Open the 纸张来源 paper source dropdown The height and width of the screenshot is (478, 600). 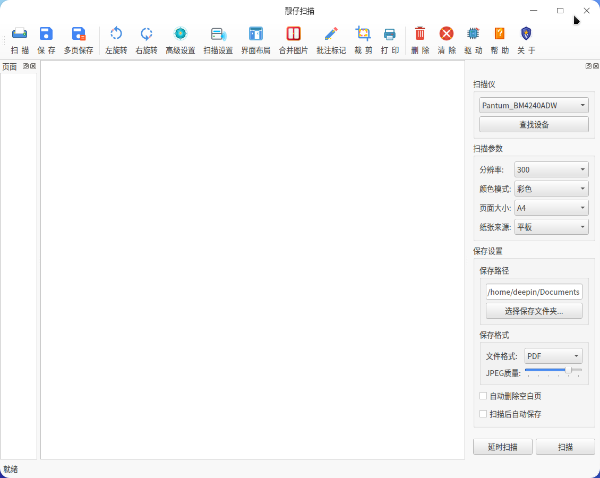pos(551,227)
